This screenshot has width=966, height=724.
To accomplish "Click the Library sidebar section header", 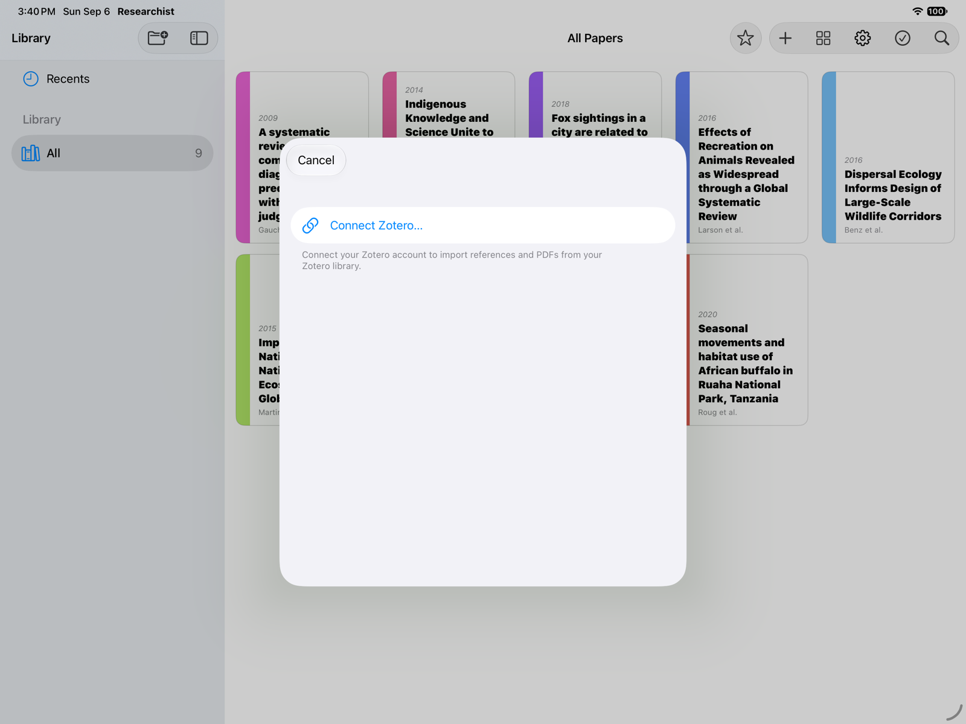I will coord(42,119).
